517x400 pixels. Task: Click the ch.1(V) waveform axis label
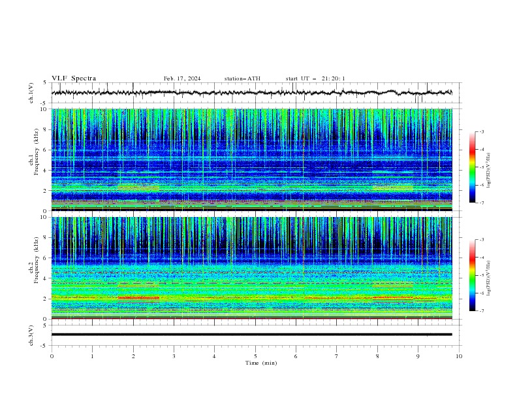pos(31,93)
